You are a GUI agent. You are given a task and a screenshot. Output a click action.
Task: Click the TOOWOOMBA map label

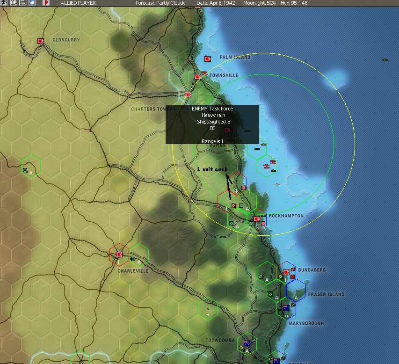(x=220, y=340)
